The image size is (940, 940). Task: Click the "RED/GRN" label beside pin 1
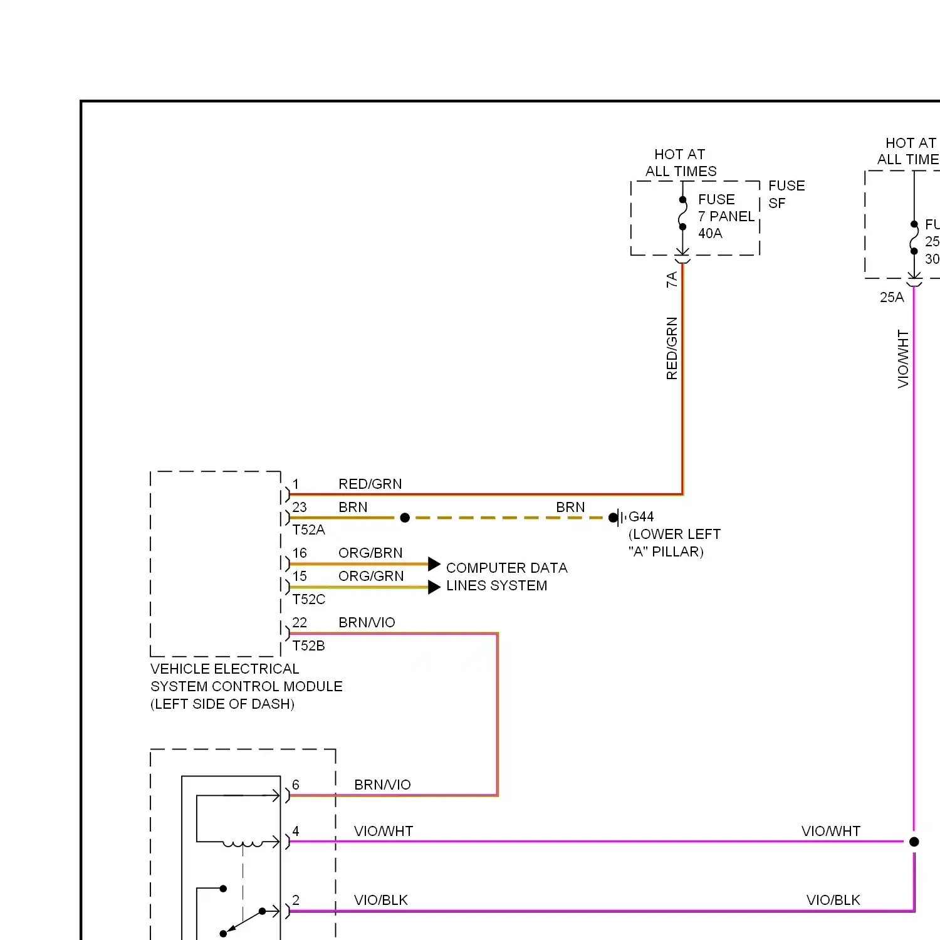370,484
